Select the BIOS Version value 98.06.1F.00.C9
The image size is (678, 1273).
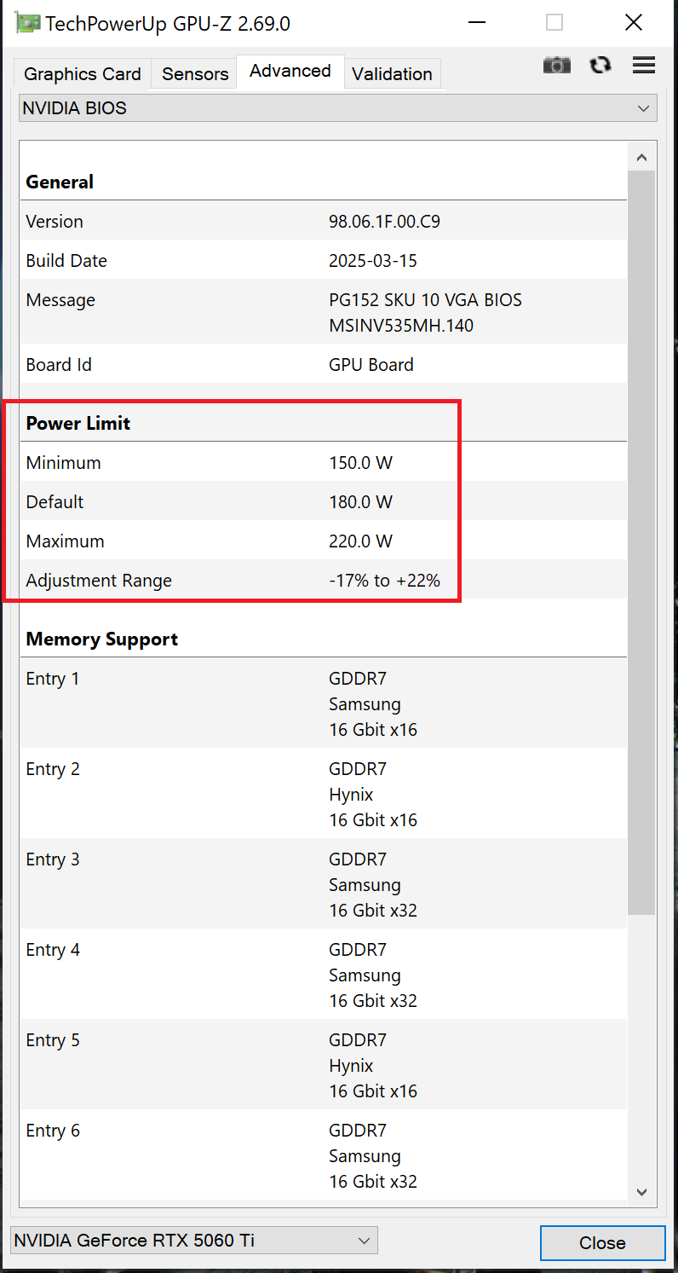pos(384,222)
